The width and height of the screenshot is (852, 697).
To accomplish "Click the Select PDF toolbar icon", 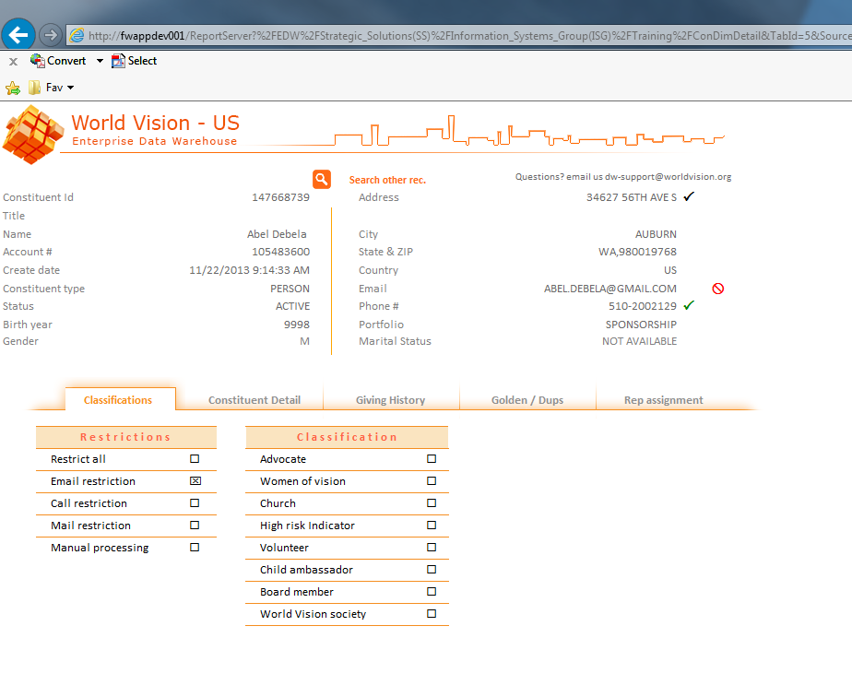I will coord(118,61).
